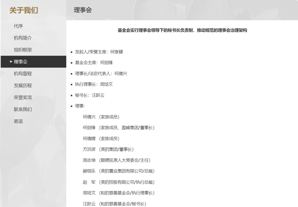Screen dimensions: 298x207
Task: Click the row 汪跃云 和的慈善基金会/秘书长
Action: click(115, 204)
